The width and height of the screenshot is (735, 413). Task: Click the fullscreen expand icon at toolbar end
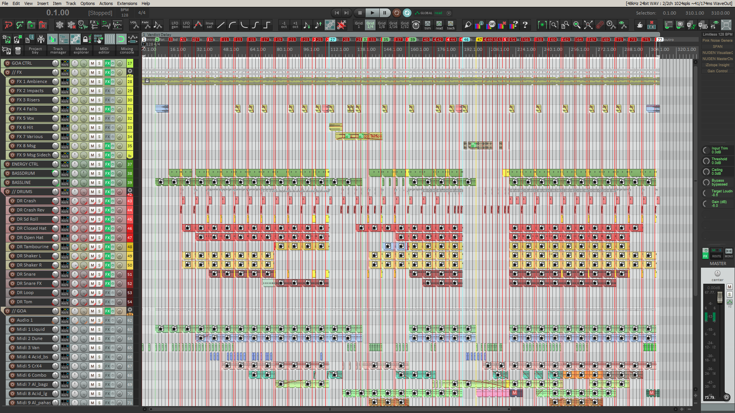click(x=726, y=25)
